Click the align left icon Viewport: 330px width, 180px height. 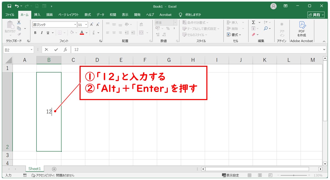108,33
